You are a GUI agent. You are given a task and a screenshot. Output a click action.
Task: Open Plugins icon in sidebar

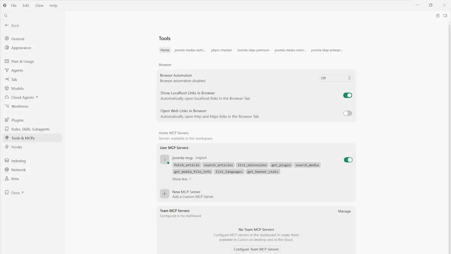click(x=7, y=120)
